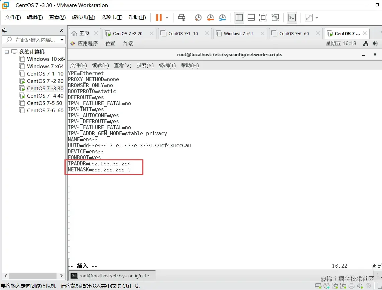Open the 查看(V) menu in VMware
Screen dimensions: 382x290
[57, 17]
